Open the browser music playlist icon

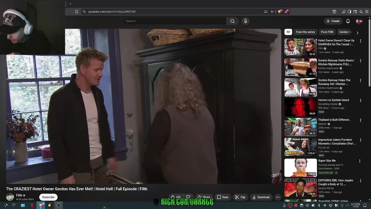pos(343,12)
